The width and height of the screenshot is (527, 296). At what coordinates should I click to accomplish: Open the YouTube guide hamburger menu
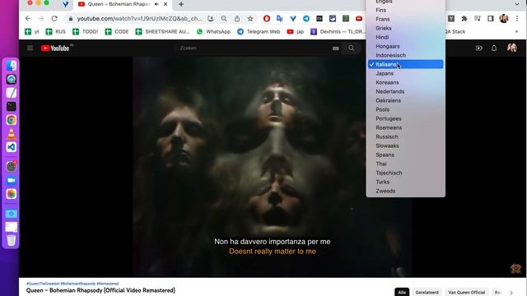pyautogui.click(x=30, y=48)
